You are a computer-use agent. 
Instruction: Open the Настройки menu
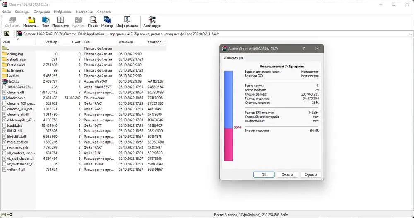[x=84, y=12]
